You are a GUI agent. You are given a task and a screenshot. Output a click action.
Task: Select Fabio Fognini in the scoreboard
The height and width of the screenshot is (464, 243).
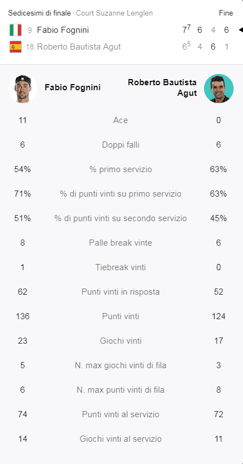63,30
